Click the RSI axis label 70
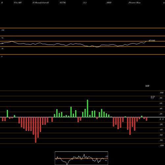The height and width of the screenshot is (165, 165). 2,38
